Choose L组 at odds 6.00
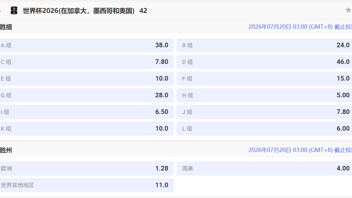This screenshot has width=352, height=198. [x=264, y=128]
